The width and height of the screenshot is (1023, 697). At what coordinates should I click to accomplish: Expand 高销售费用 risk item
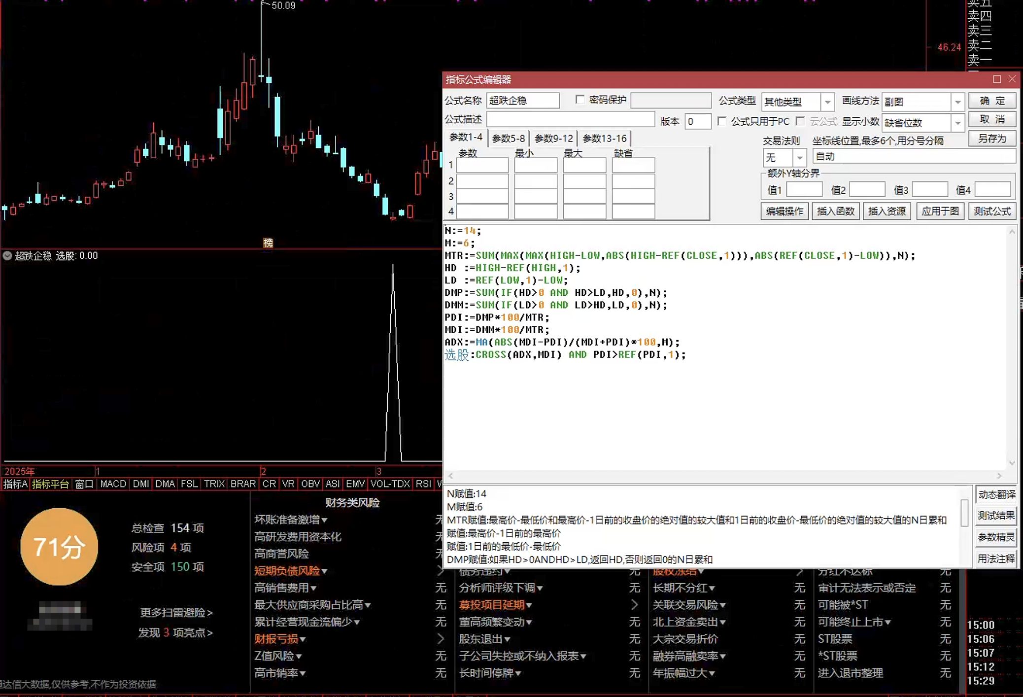(x=313, y=588)
